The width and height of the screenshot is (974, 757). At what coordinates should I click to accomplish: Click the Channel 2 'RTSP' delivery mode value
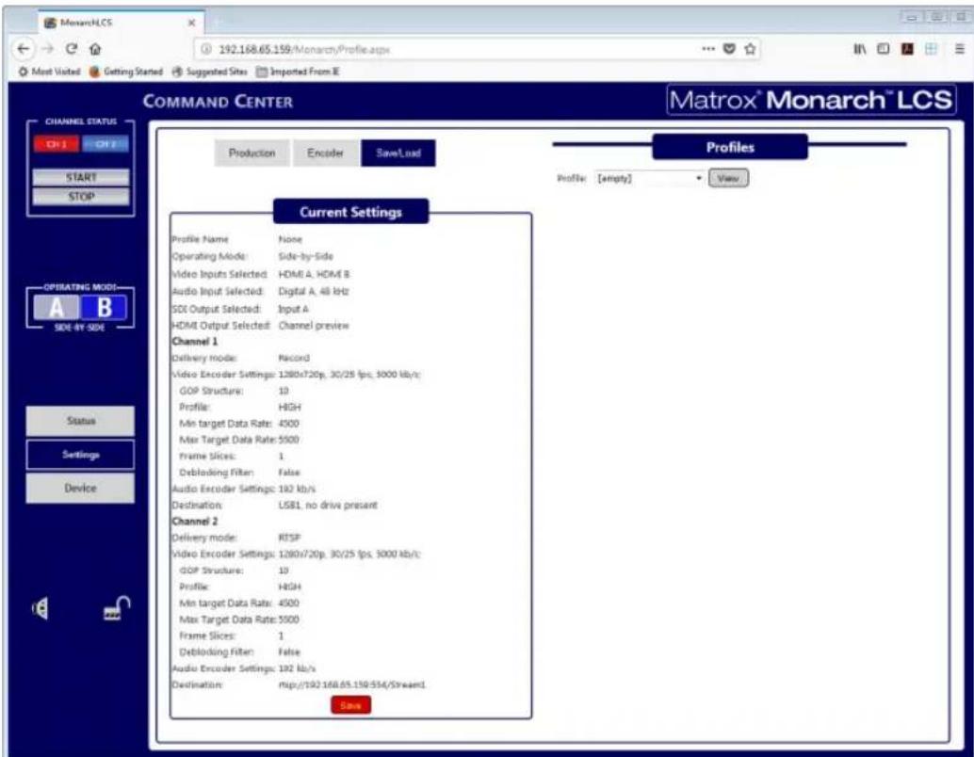(x=289, y=538)
